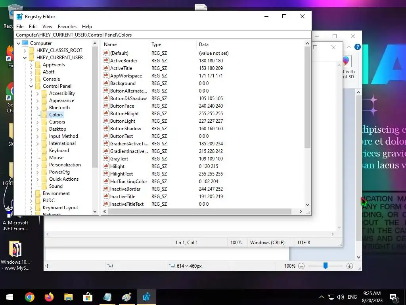
Task: Click the Paint selection size icon
Action: [110, 266]
